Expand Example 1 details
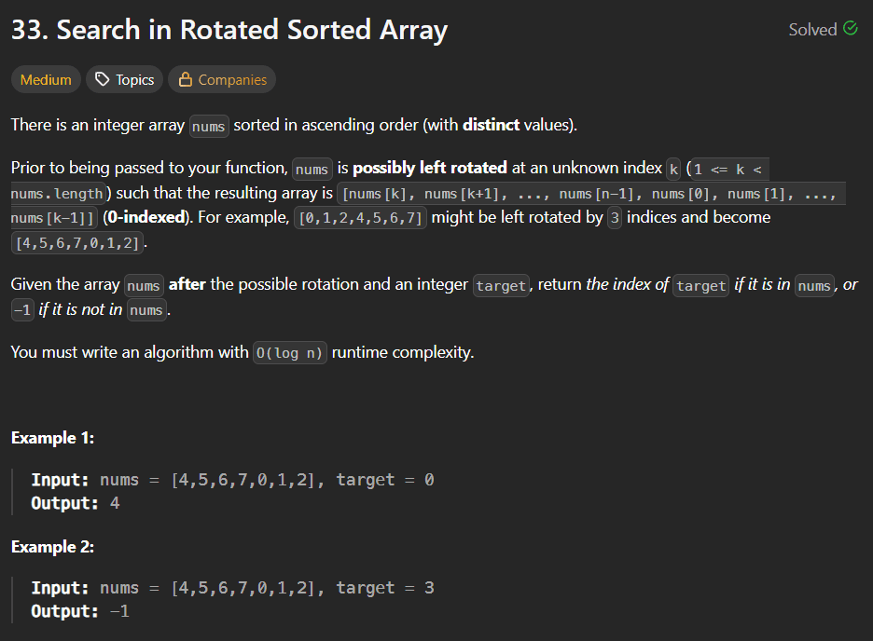The width and height of the screenshot is (873, 641). 53,437
